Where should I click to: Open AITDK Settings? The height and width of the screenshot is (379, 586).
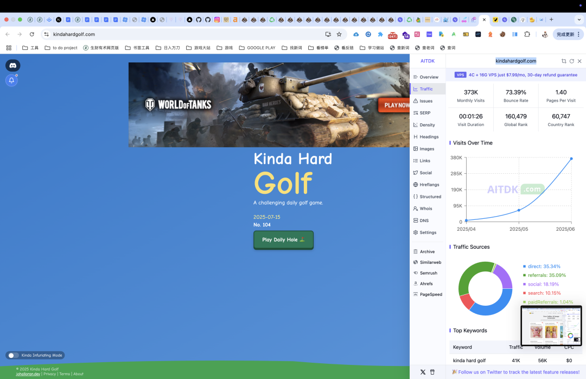[x=428, y=233]
